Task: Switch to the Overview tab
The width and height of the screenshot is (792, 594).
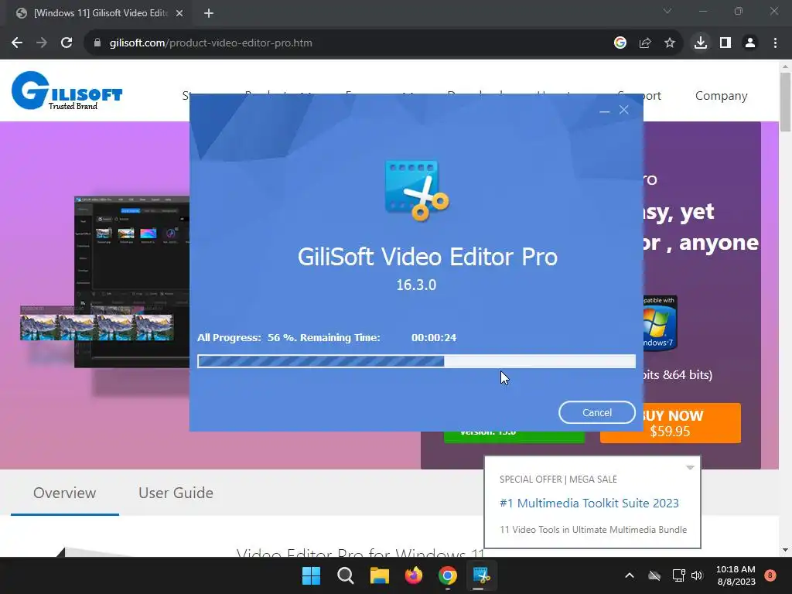Action: [x=65, y=493]
